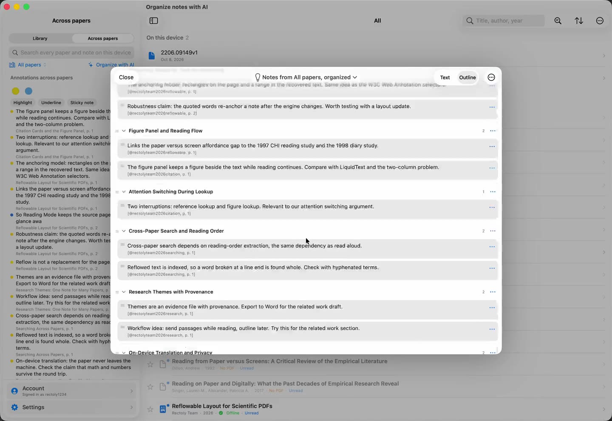Filter by the yellow highlight color

(16, 91)
